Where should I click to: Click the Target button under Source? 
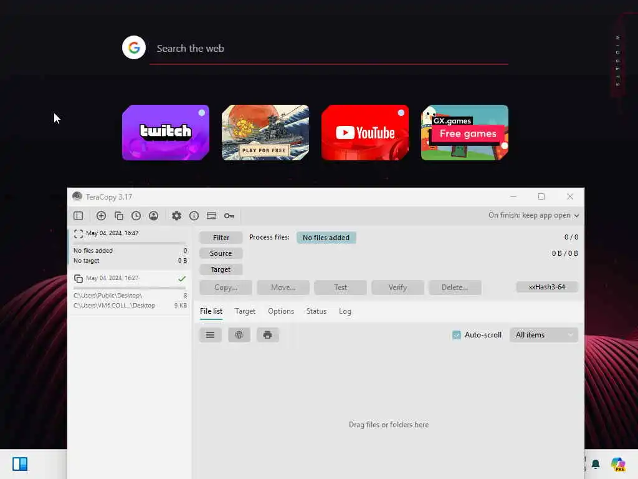(221, 269)
